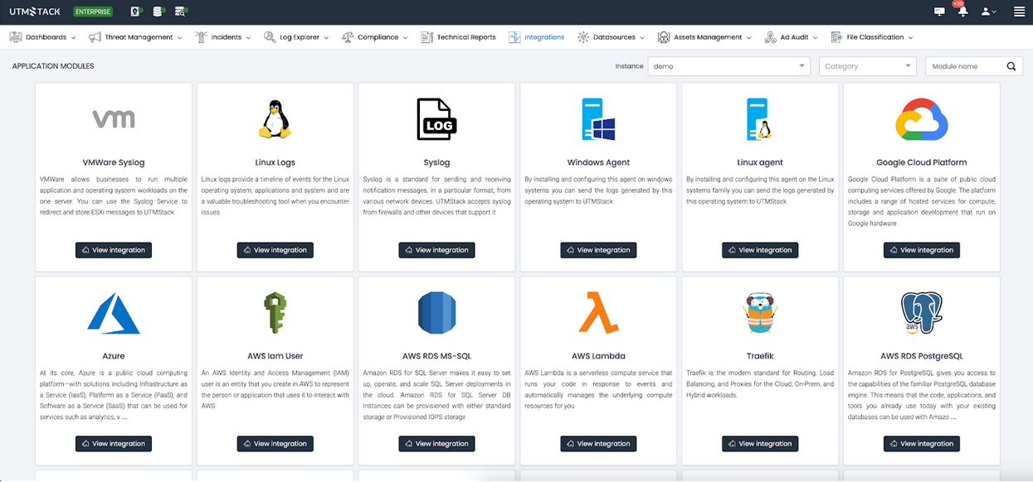The height and width of the screenshot is (482, 1033).
Task: Go to Technical Reports
Action: pos(458,37)
